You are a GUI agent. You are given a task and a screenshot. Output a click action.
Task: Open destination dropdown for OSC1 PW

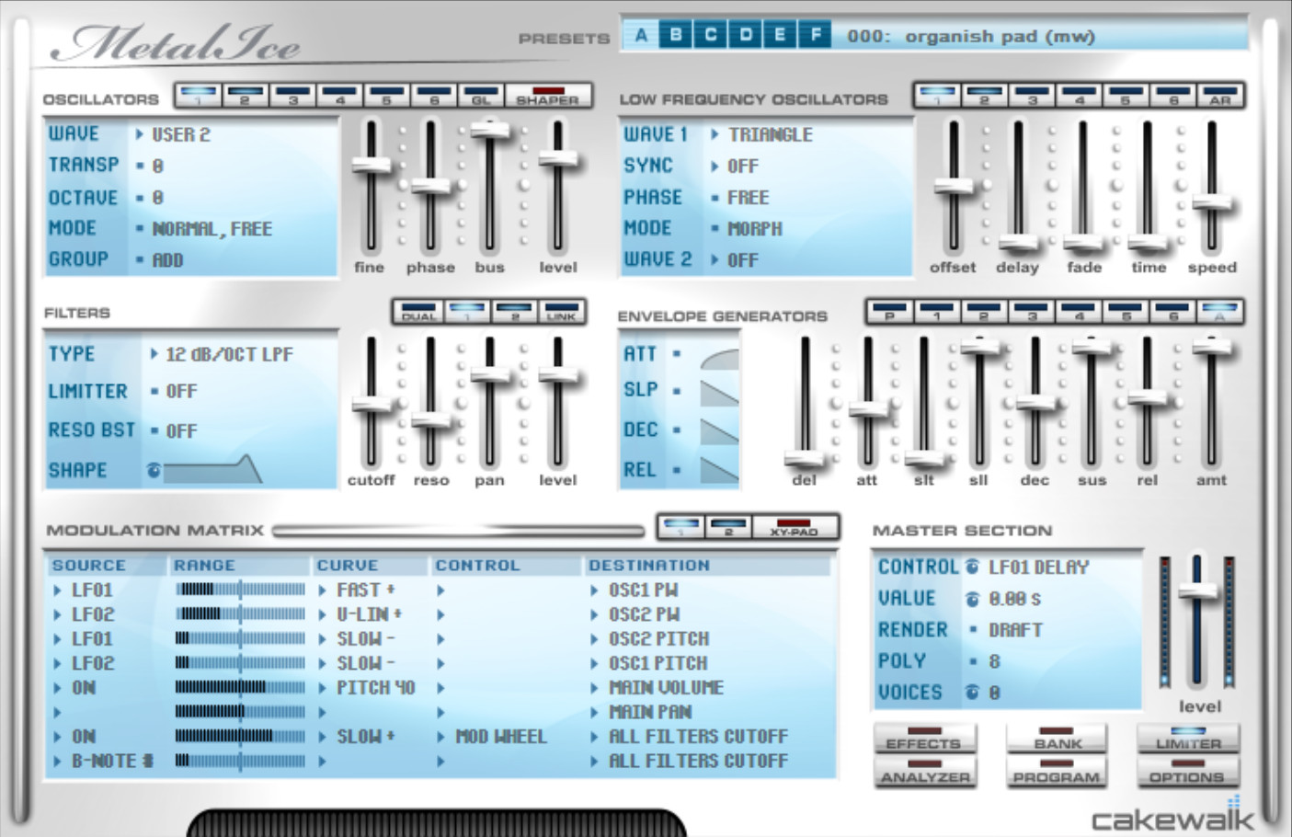tap(635, 590)
